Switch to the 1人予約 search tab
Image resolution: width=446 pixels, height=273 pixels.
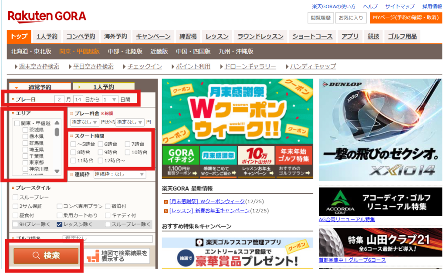coord(103,87)
